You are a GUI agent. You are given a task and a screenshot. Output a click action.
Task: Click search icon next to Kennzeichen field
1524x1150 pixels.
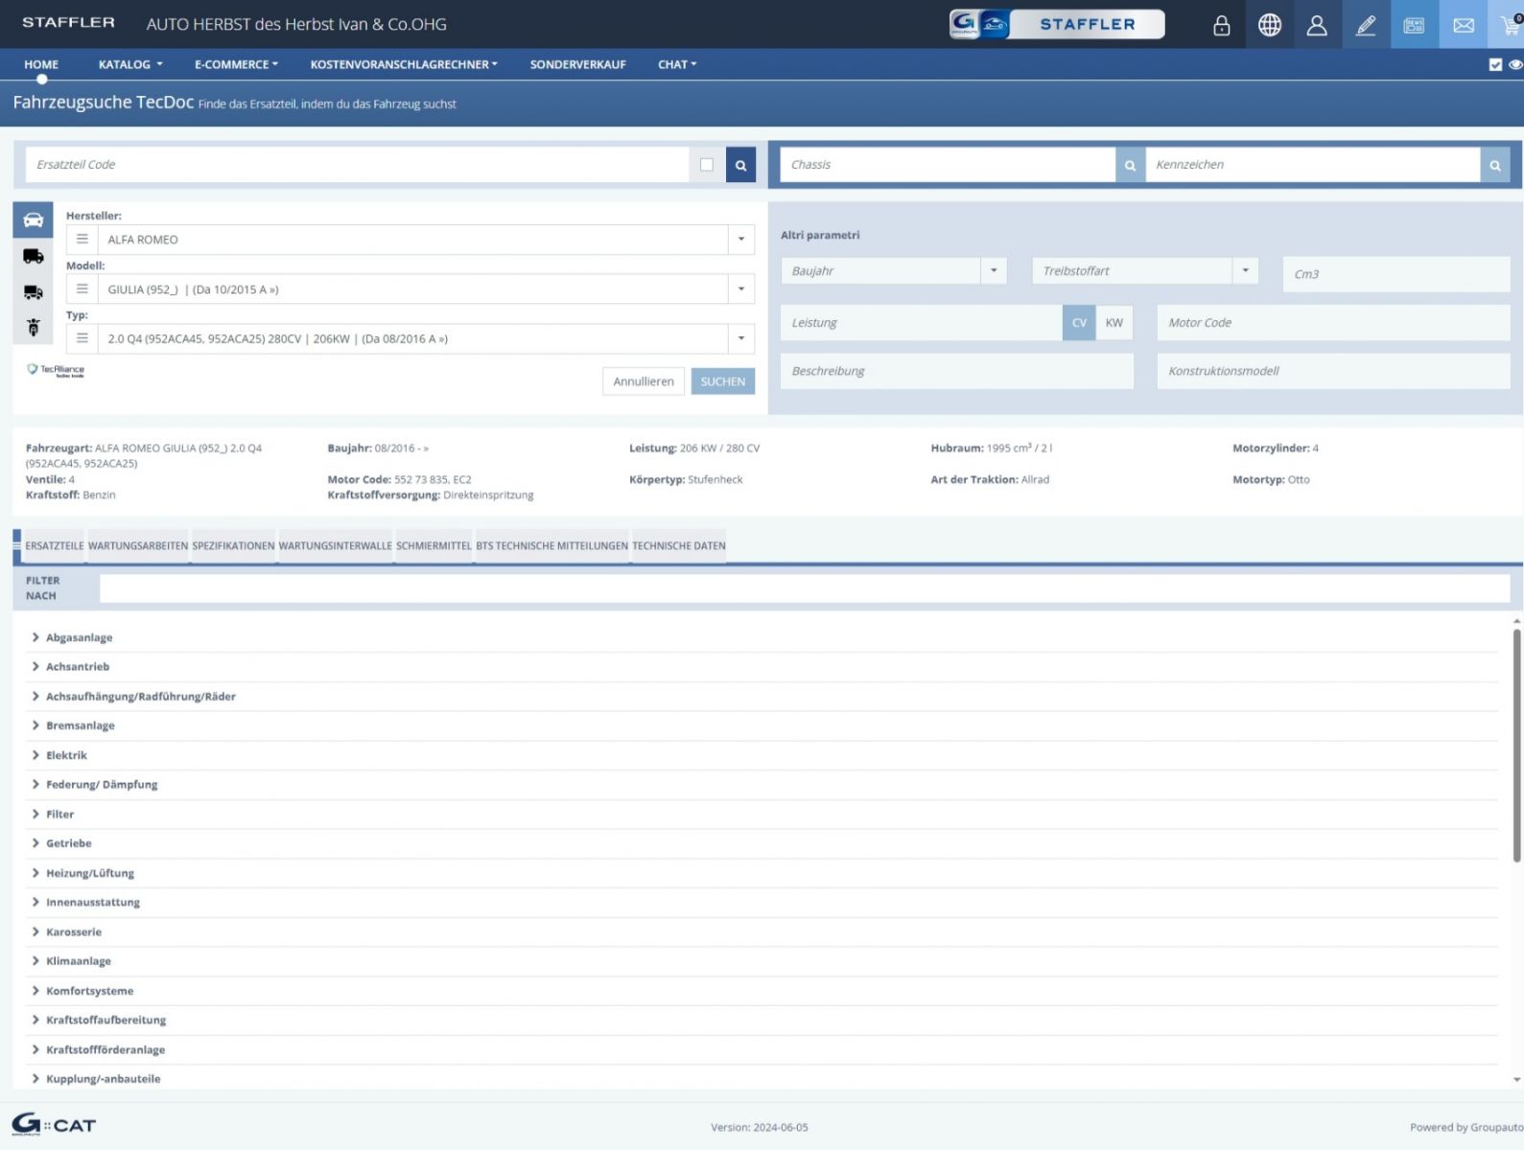(1494, 165)
